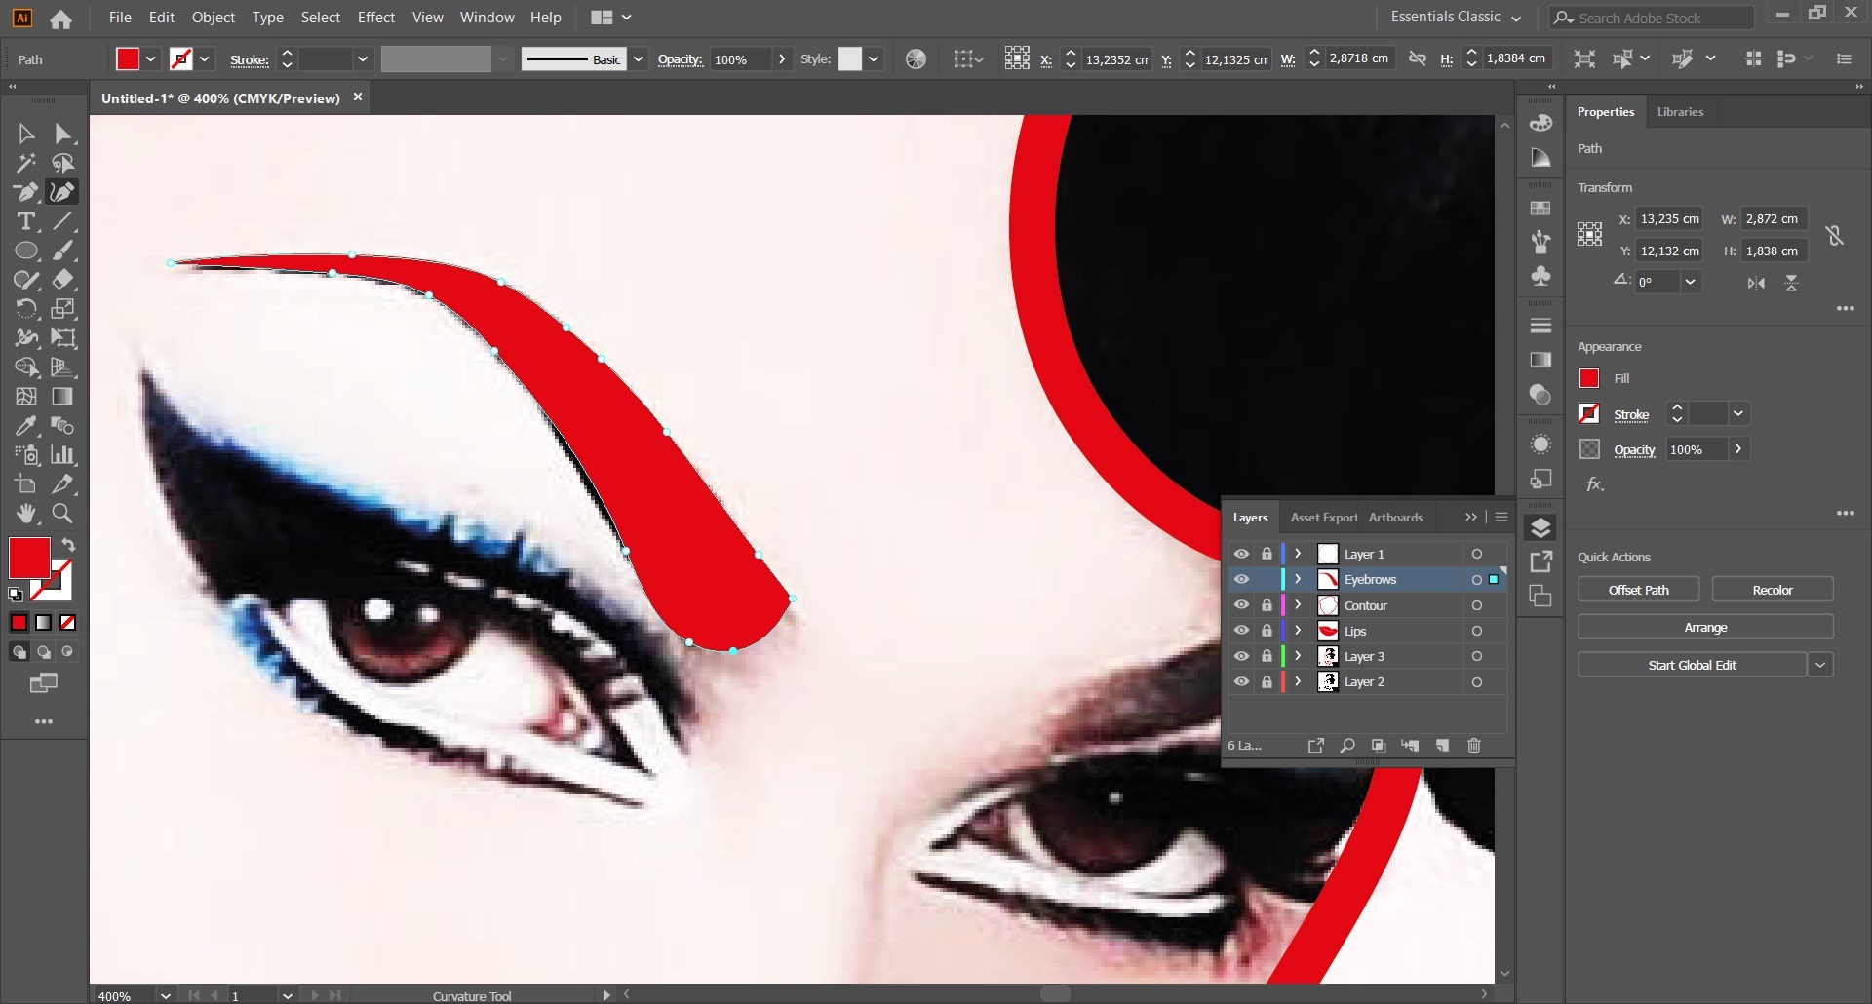Select the Scale tool
Image resolution: width=1872 pixels, height=1004 pixels.
coord(63,309)
